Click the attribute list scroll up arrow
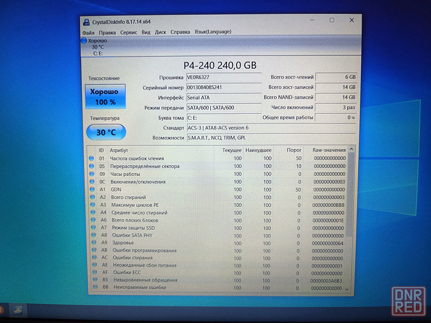431x323 pixels. click(351, 149)
